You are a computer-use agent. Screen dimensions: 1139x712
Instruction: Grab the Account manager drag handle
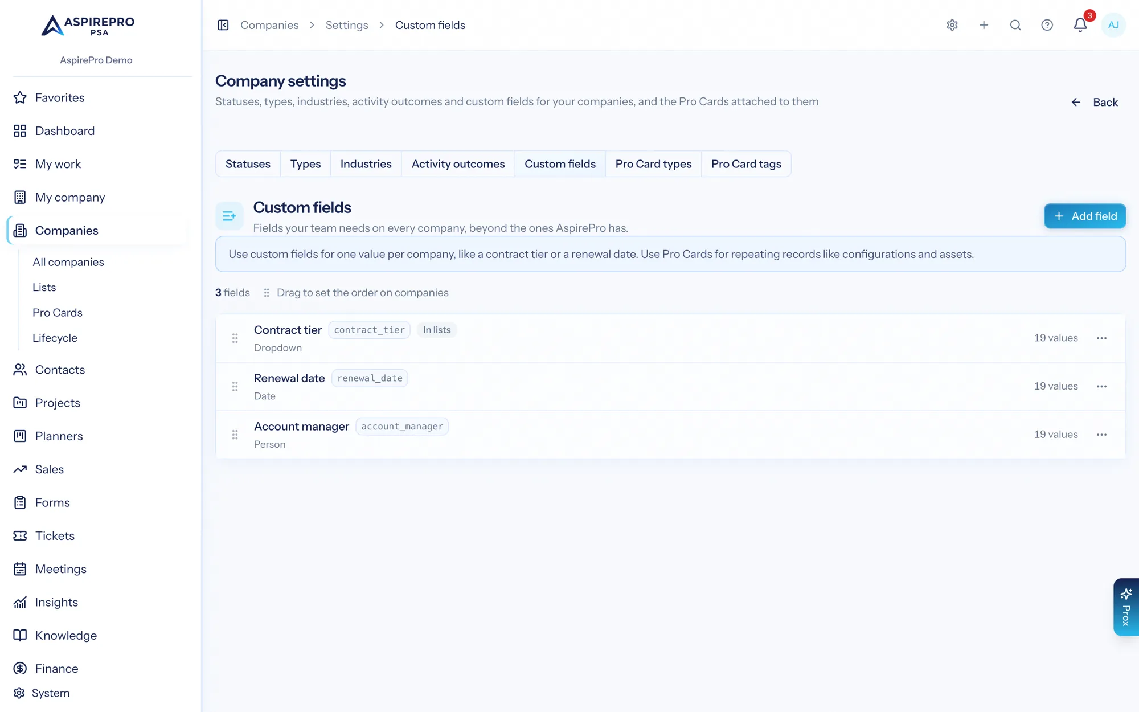click(235, 435)
